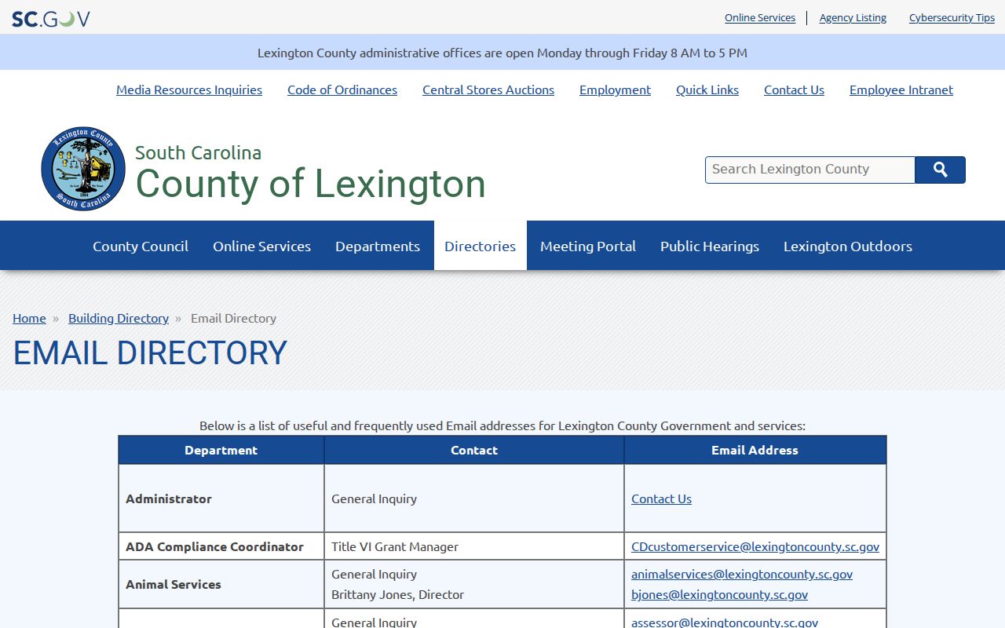Viewport: 1005px width, 628px height.
Task: Click the Administrator department cell
Action: (x=221, y=498)
